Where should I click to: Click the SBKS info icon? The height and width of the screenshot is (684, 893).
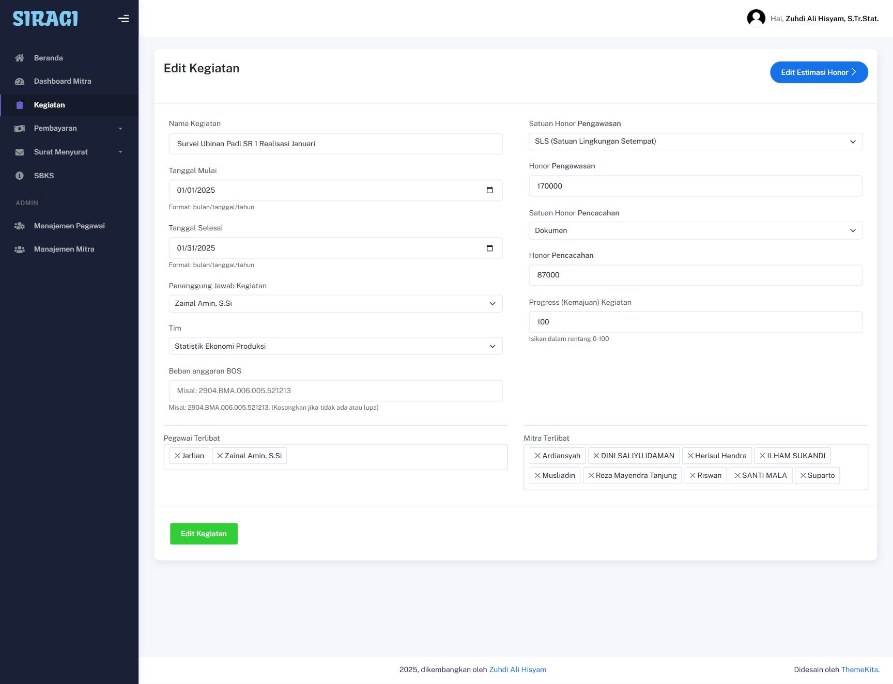[x=20, y=176]
